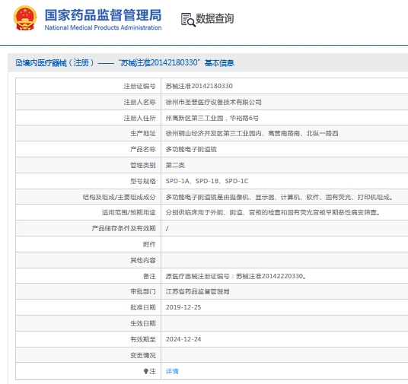408x384 pixels.
Task: Click the note marker icon beside 注
Action: point(146,371)
